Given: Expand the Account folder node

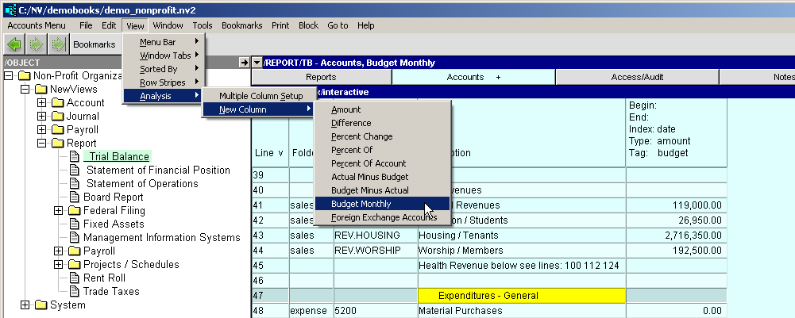Looking at the screenshot, I should [42, 103].
